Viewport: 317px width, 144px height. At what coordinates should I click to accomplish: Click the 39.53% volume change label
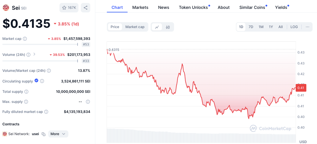click(x=57, y=55)
